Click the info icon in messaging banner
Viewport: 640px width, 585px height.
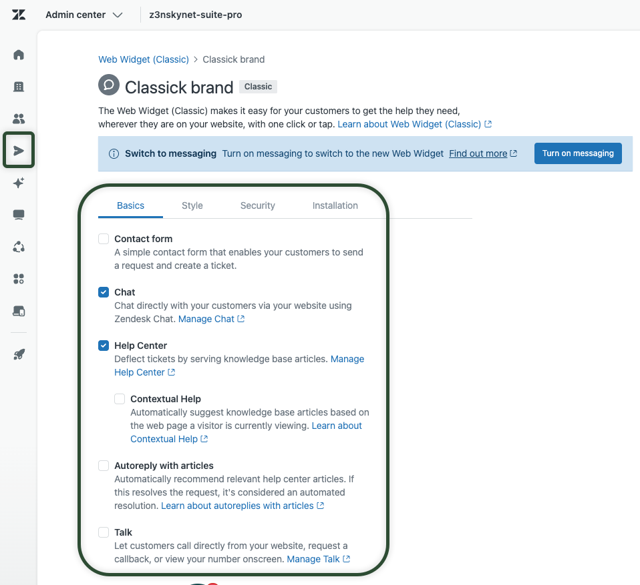click(114, 153)
